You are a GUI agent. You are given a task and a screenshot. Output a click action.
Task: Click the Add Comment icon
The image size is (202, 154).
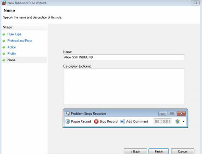tap(123, 121)
